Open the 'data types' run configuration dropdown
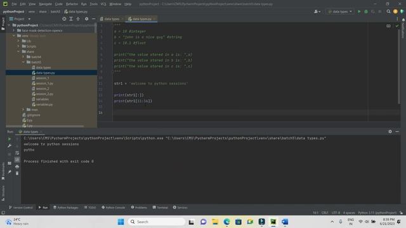 click(x=340, y=11)
